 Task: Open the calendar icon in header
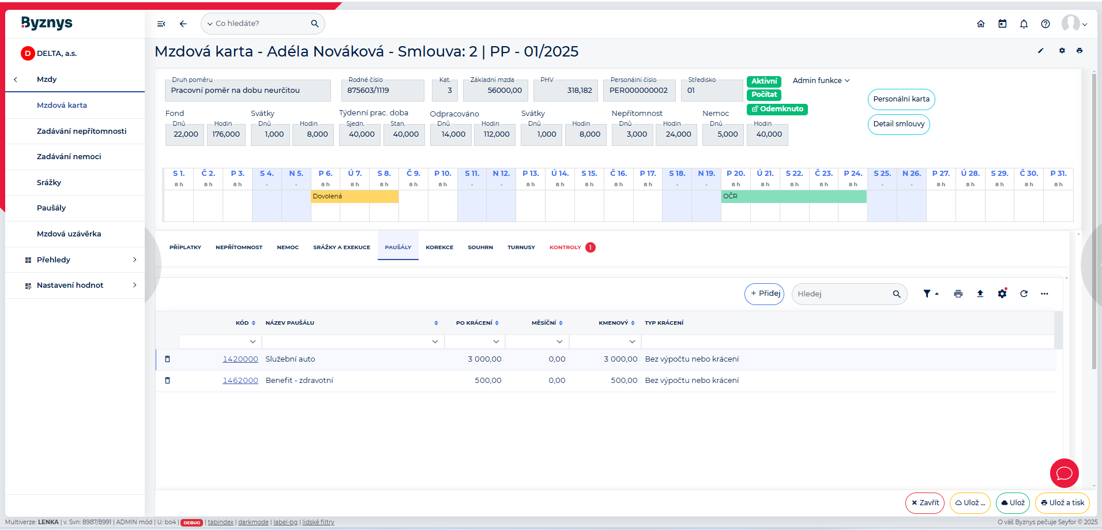pos(1002,24)
